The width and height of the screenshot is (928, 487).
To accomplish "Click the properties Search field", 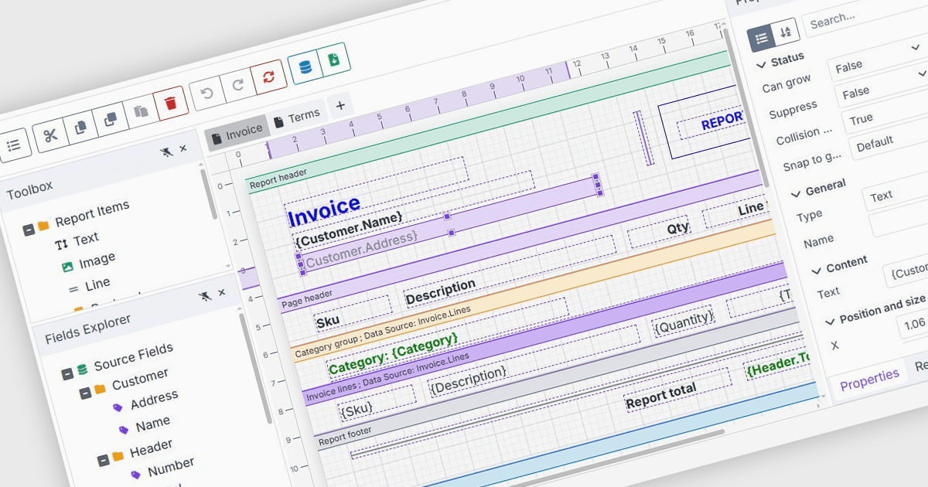I will [x=866, y=15].
